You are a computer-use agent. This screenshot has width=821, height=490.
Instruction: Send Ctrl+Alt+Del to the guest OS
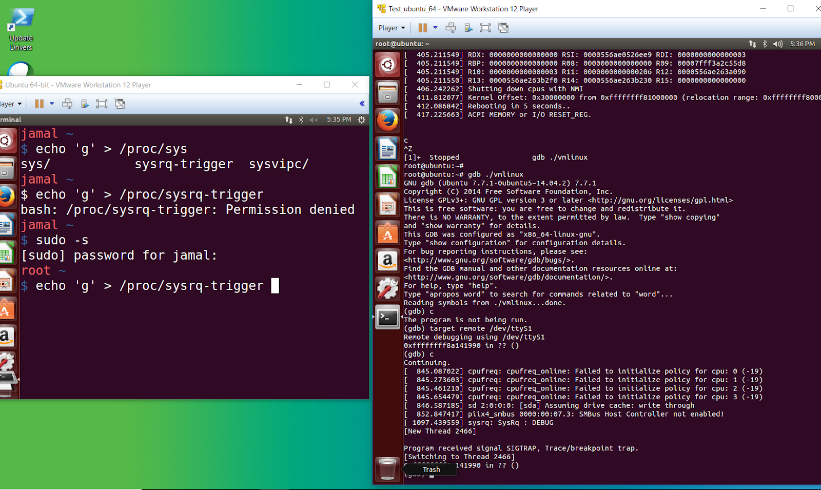coord(451,28)
